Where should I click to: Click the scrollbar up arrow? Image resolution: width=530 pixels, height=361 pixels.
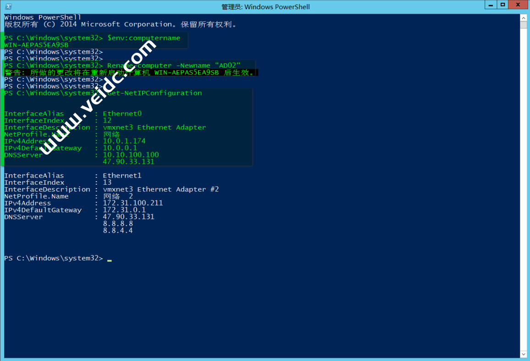coord(524,17)
